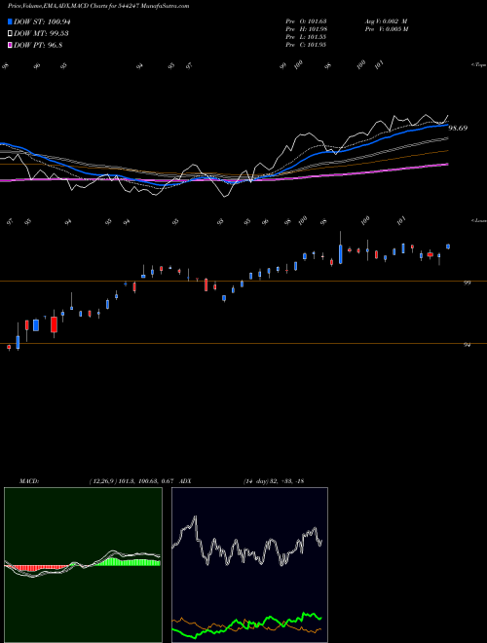Select the 'DOW PT: 96.8' legend text
Screen dimensions: 487x643
[x=38, y=46]
